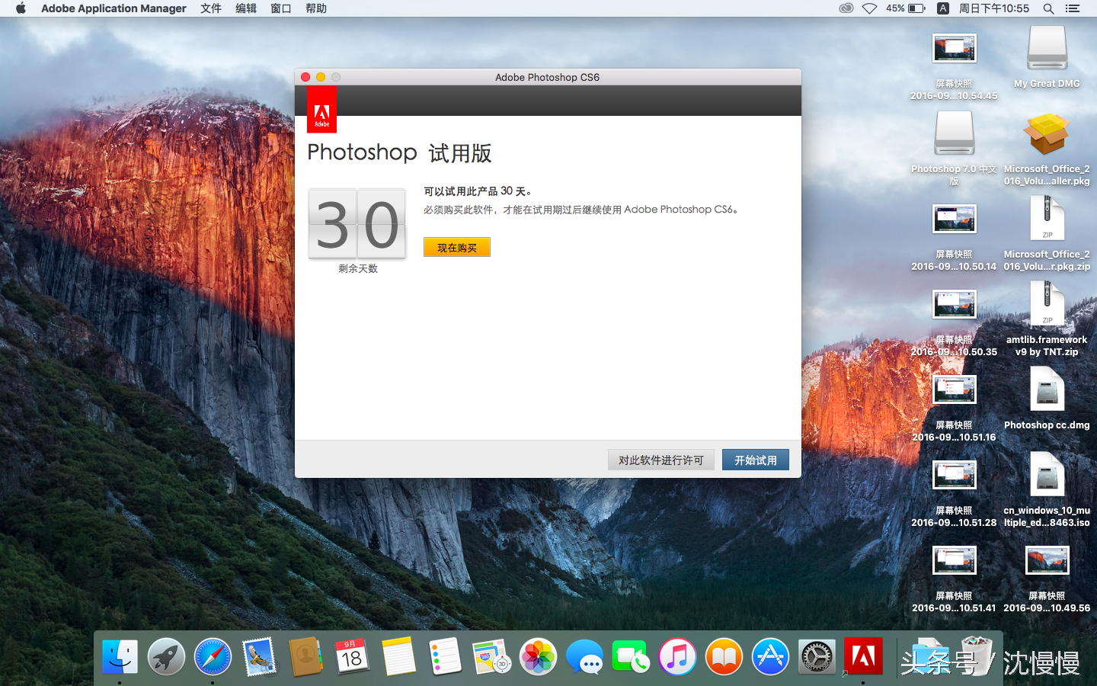Select cn_windows_10 .iso file

[1047, 475]
